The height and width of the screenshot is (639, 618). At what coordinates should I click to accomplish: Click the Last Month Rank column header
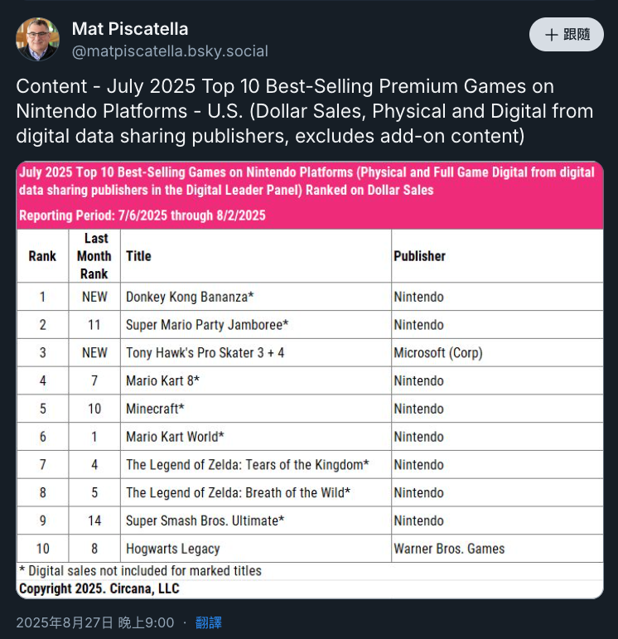click(94, 256)
